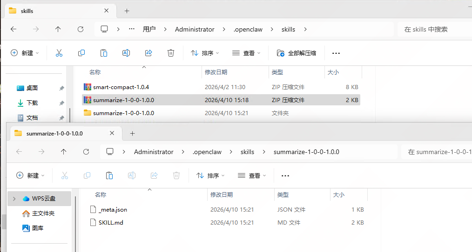Select summarize-1-0-0-1.0.0 folder row

(221, 113)
